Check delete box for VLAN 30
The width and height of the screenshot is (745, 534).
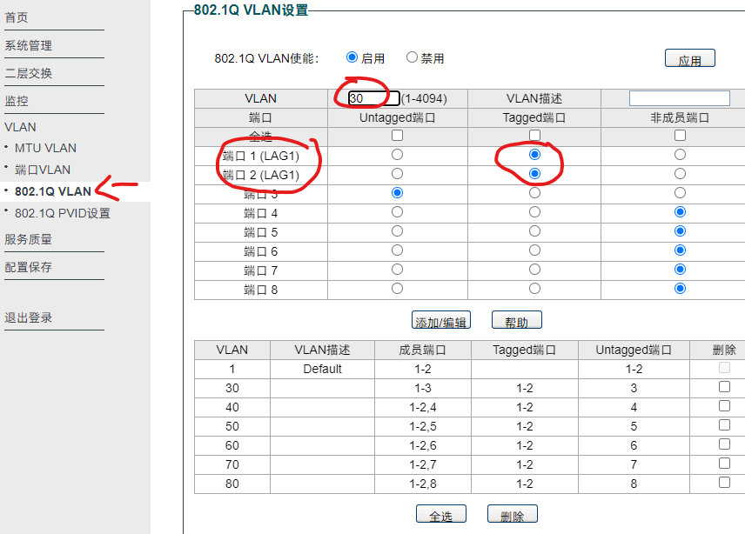(x=724, y=387)
